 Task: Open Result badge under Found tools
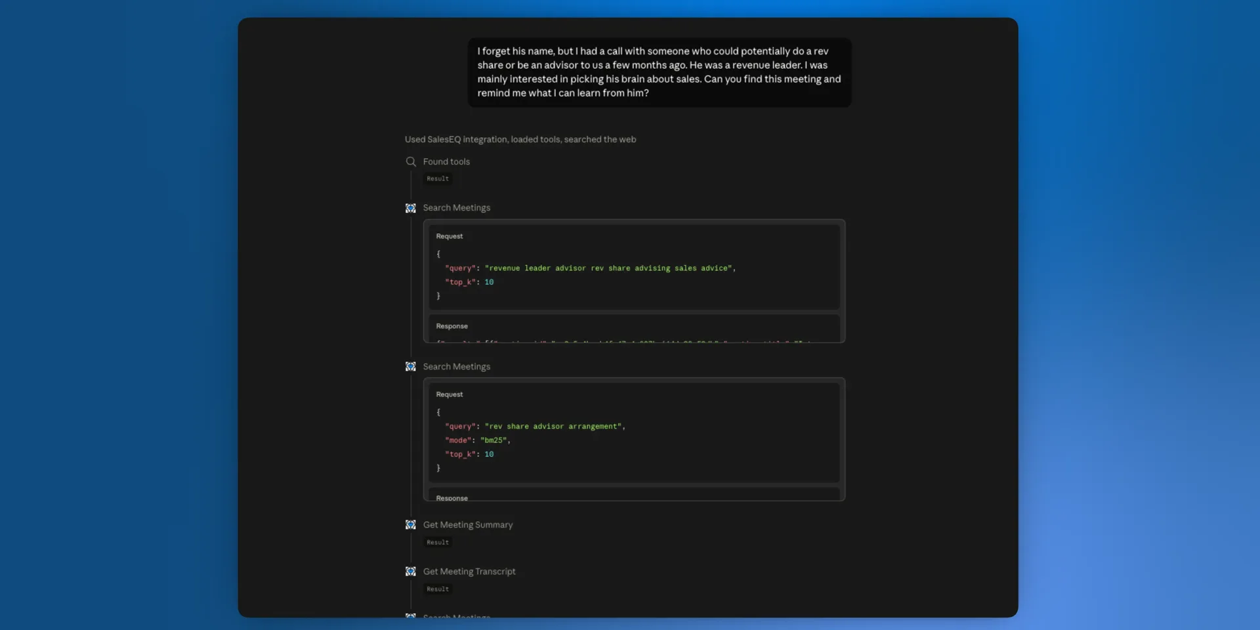pos(438,178)
